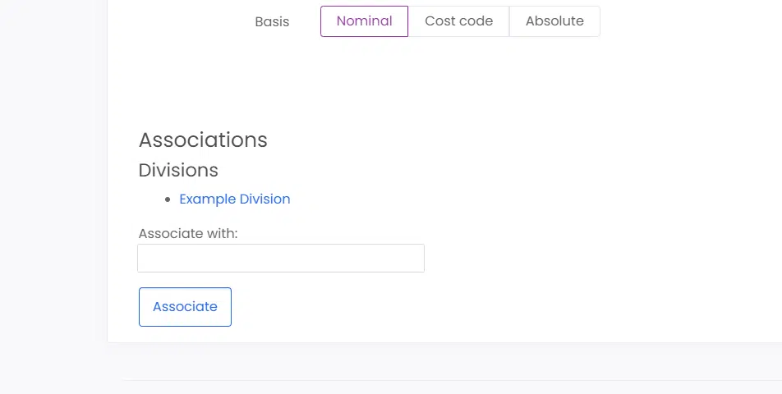782x394 pixels.
Task: Select the Nominal basis option
Action: click(x=364, y=21)
